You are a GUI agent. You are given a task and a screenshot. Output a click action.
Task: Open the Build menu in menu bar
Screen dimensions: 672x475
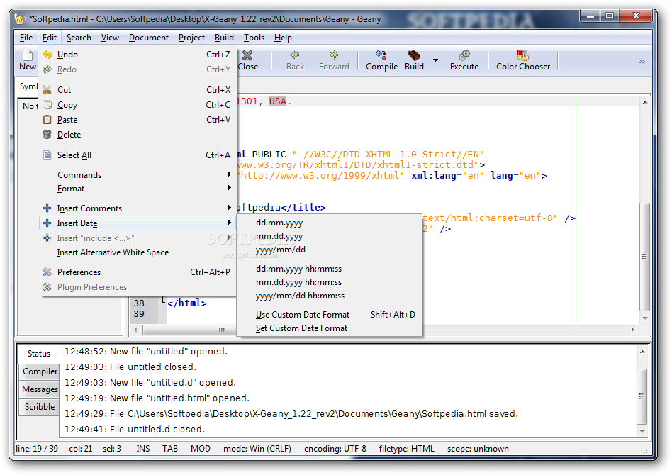[224, 38]
